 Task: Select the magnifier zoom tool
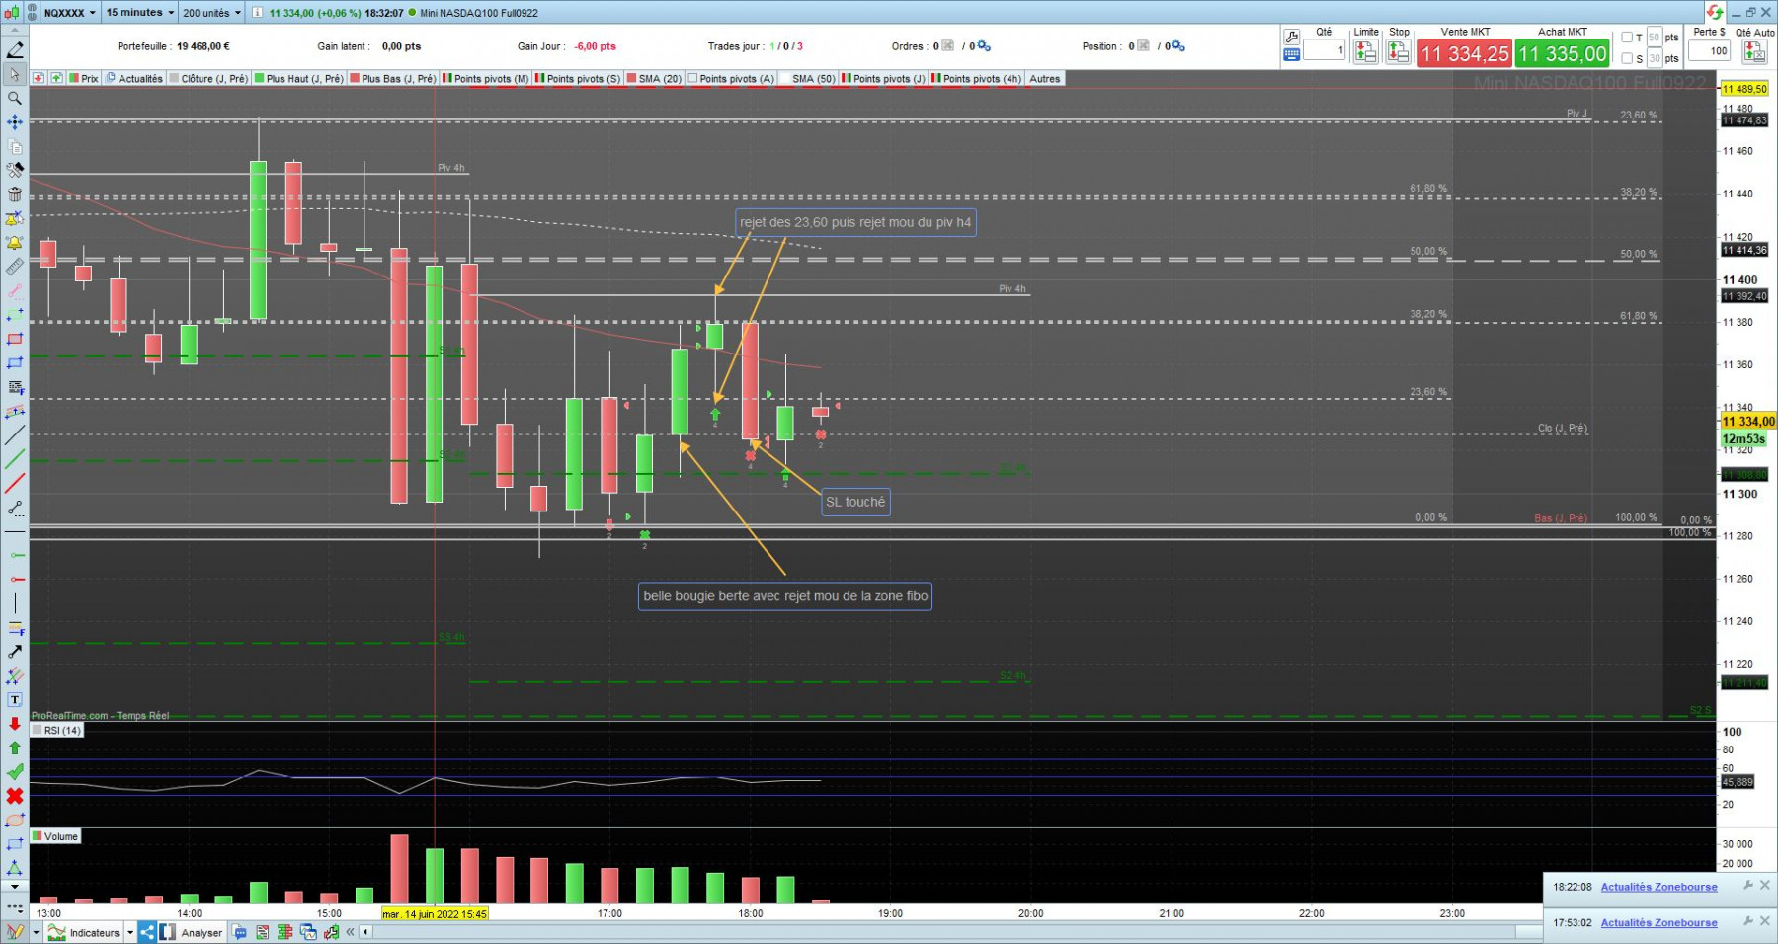(15, 99)
